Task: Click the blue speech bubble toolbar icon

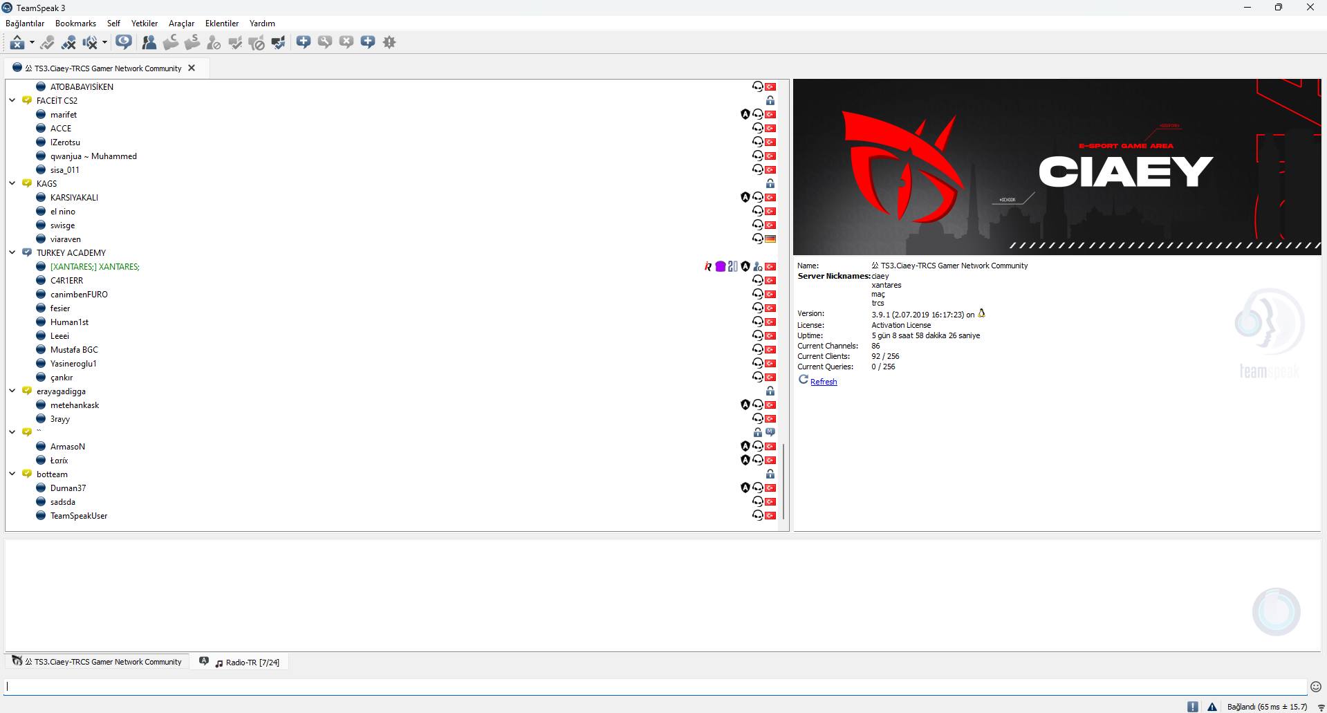Action: 124,42
